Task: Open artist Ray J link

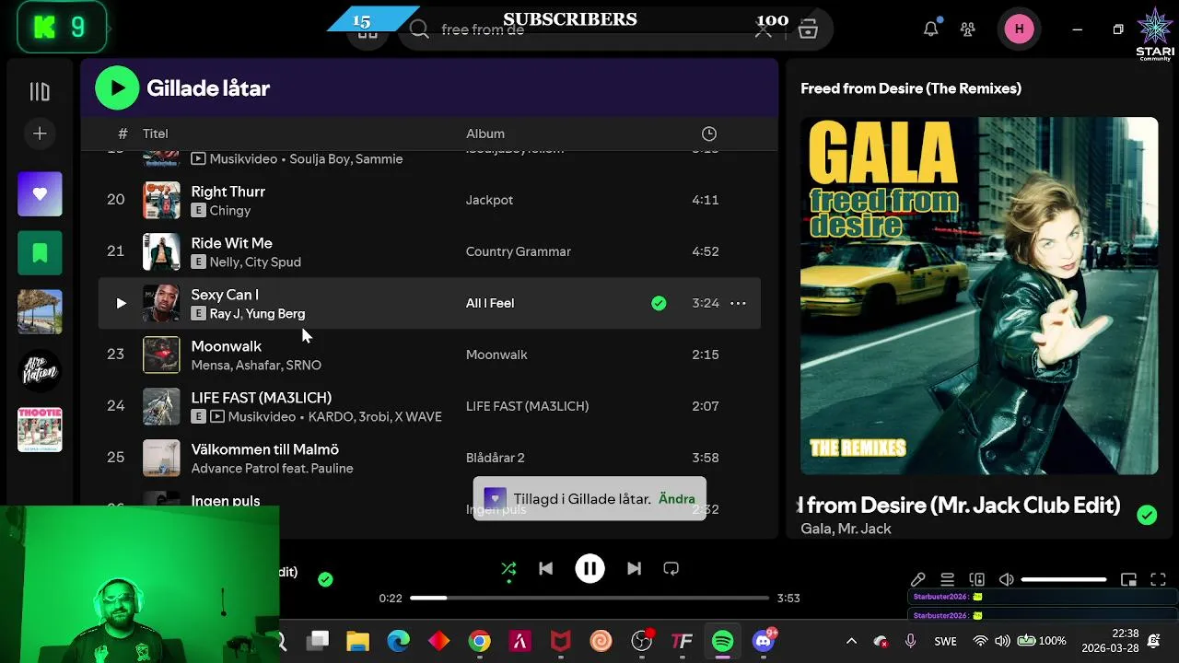Action: click(224, 313)
